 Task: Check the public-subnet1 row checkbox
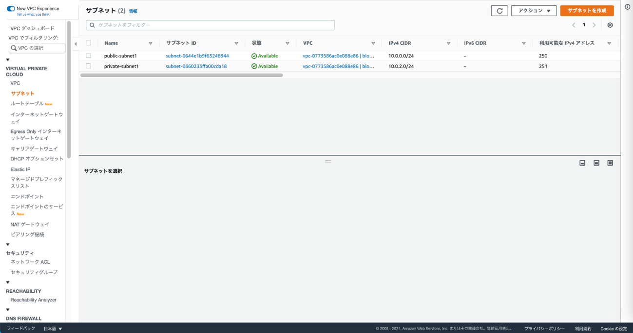click(88, 56)
